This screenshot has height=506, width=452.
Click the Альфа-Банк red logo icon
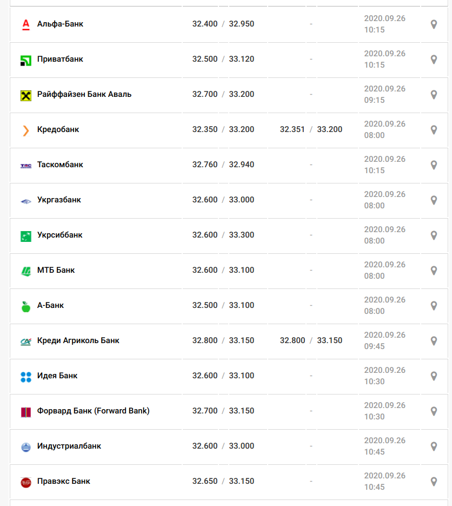click(26, 24)
